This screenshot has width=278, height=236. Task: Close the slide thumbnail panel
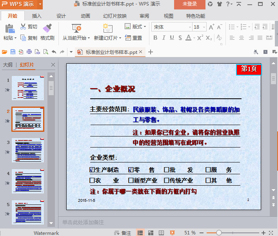pos(53,65)
